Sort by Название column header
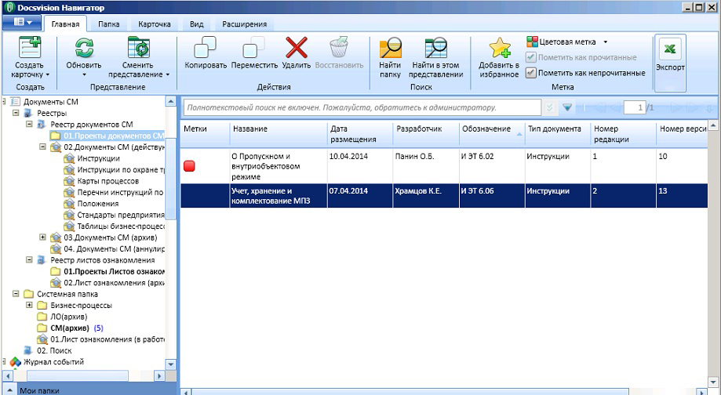Screen dimensions: 721x395 pos(279,134)
